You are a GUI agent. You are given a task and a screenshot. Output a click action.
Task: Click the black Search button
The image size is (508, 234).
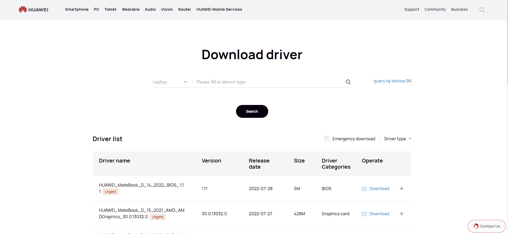[252, 111]
